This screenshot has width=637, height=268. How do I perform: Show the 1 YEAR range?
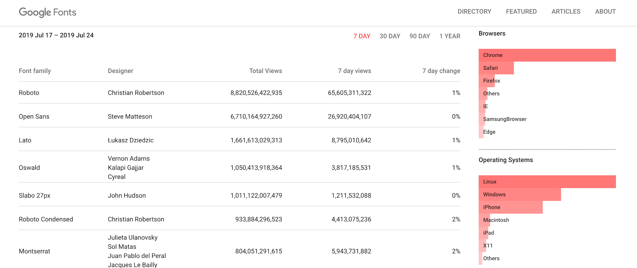pos(449,36)
